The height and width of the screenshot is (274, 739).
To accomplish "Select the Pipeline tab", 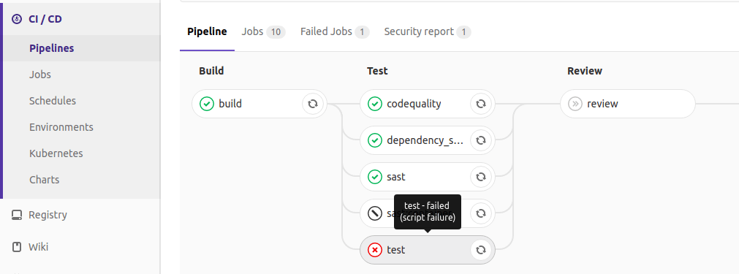I will [207, 31].
